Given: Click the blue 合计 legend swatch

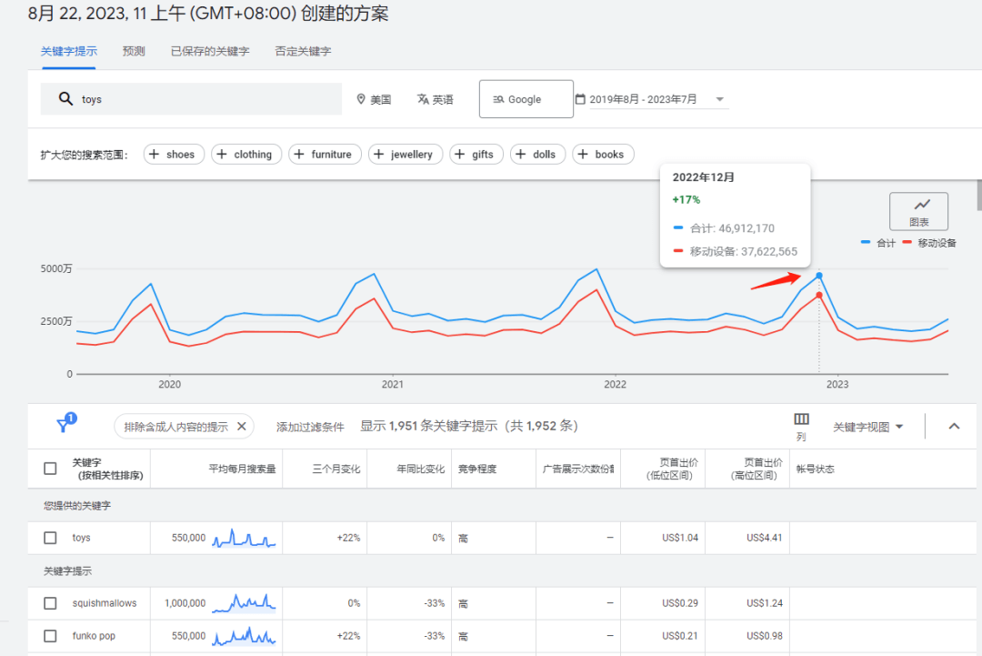Looking at the screenshot, I should pyautogui.click(x=867, y=243).
